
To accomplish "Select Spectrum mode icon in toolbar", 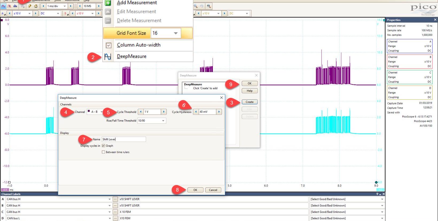I will click(15, 6).
